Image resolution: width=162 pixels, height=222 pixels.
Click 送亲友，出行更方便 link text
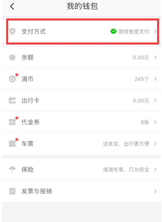click(x=126, y=144)
